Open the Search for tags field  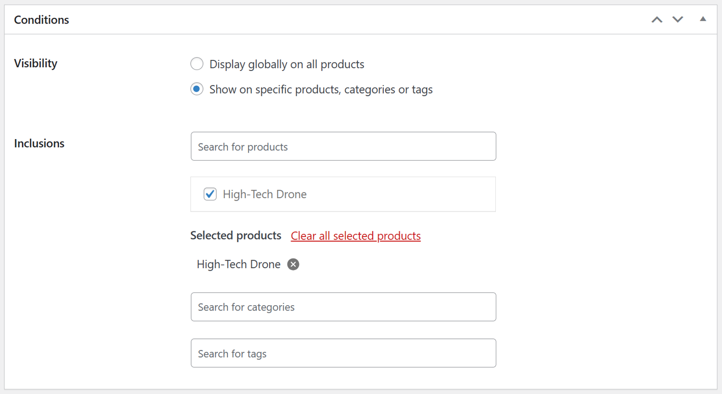click(343, 353)
